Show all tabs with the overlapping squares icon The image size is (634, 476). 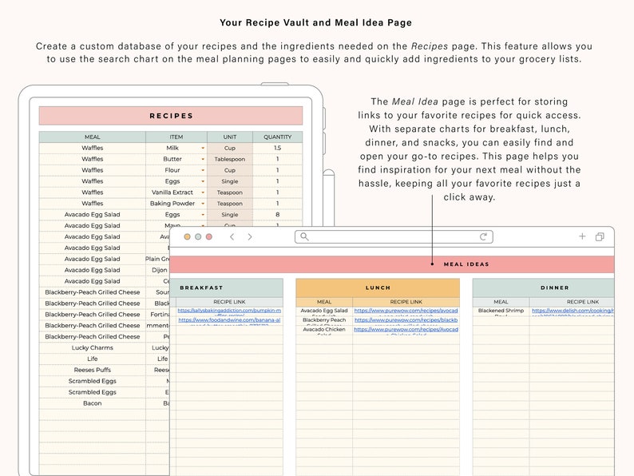pos(600,236)
